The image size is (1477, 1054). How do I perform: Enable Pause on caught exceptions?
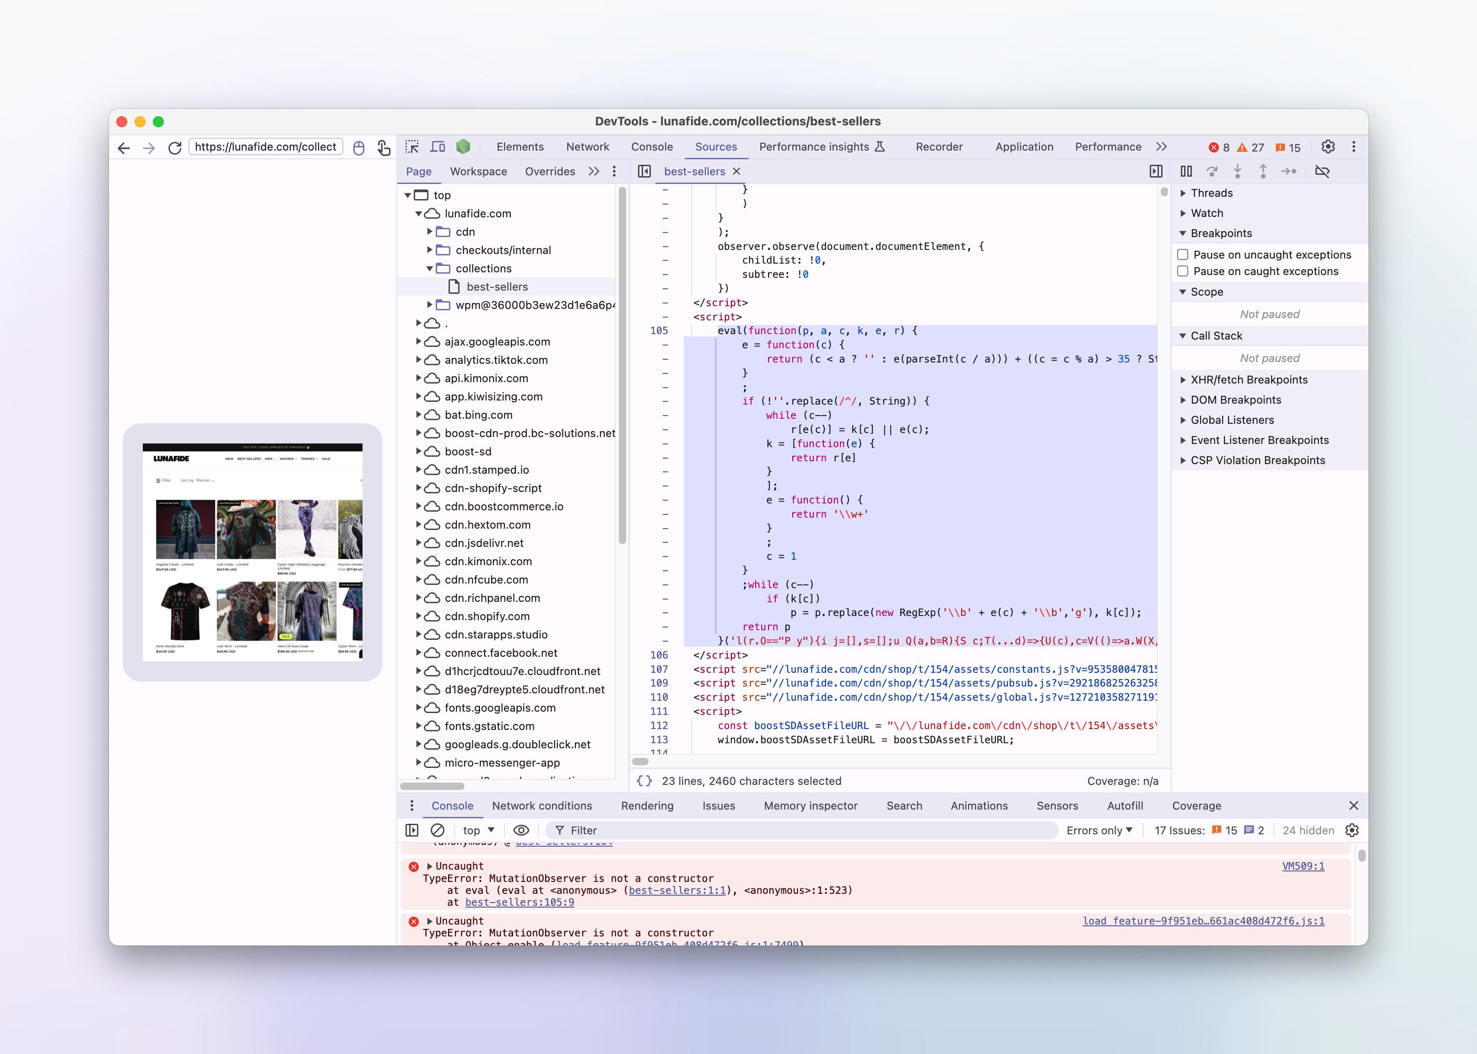pos(1183,271)
